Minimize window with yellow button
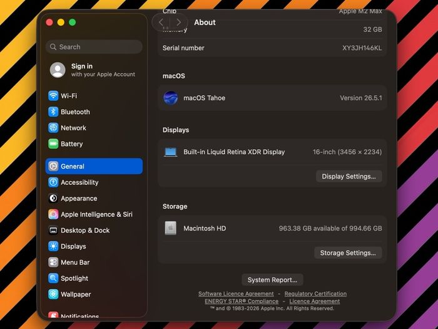 (x=61, y=23)
